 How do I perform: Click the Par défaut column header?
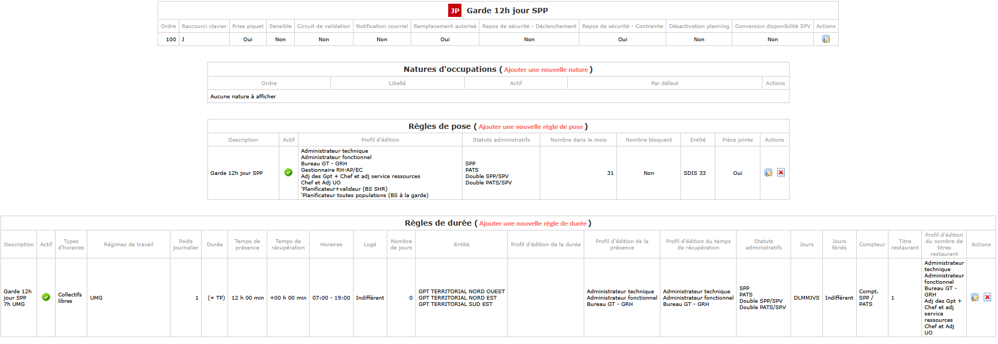tap(665, 83)
